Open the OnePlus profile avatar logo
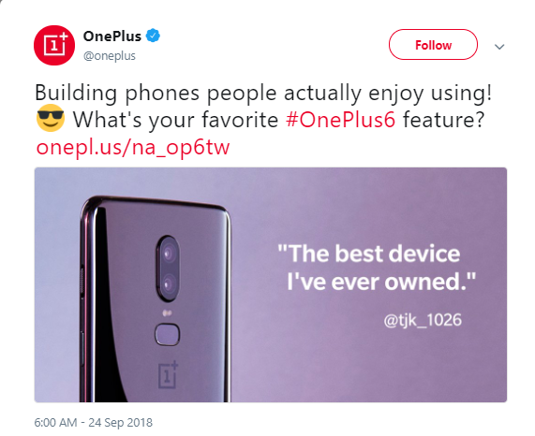This screenshot has width=535, height=436. [x=54, y=45]
